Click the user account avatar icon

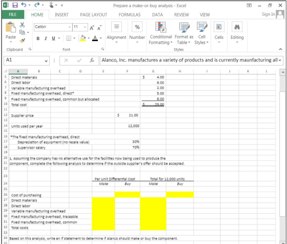280,14
